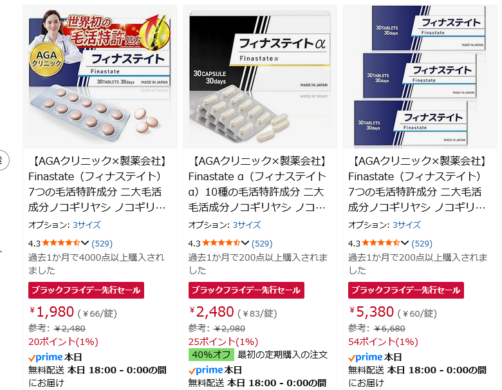
Task: Expand the three-box set's rating chevron
Action: (405, 243)
